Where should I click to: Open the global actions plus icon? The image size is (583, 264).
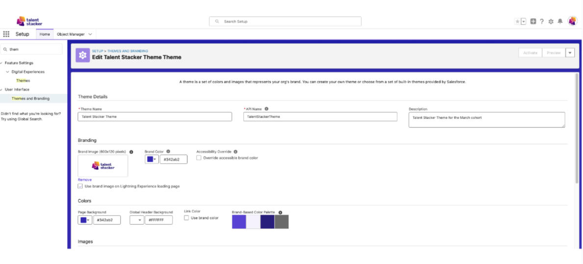point(533,22)
